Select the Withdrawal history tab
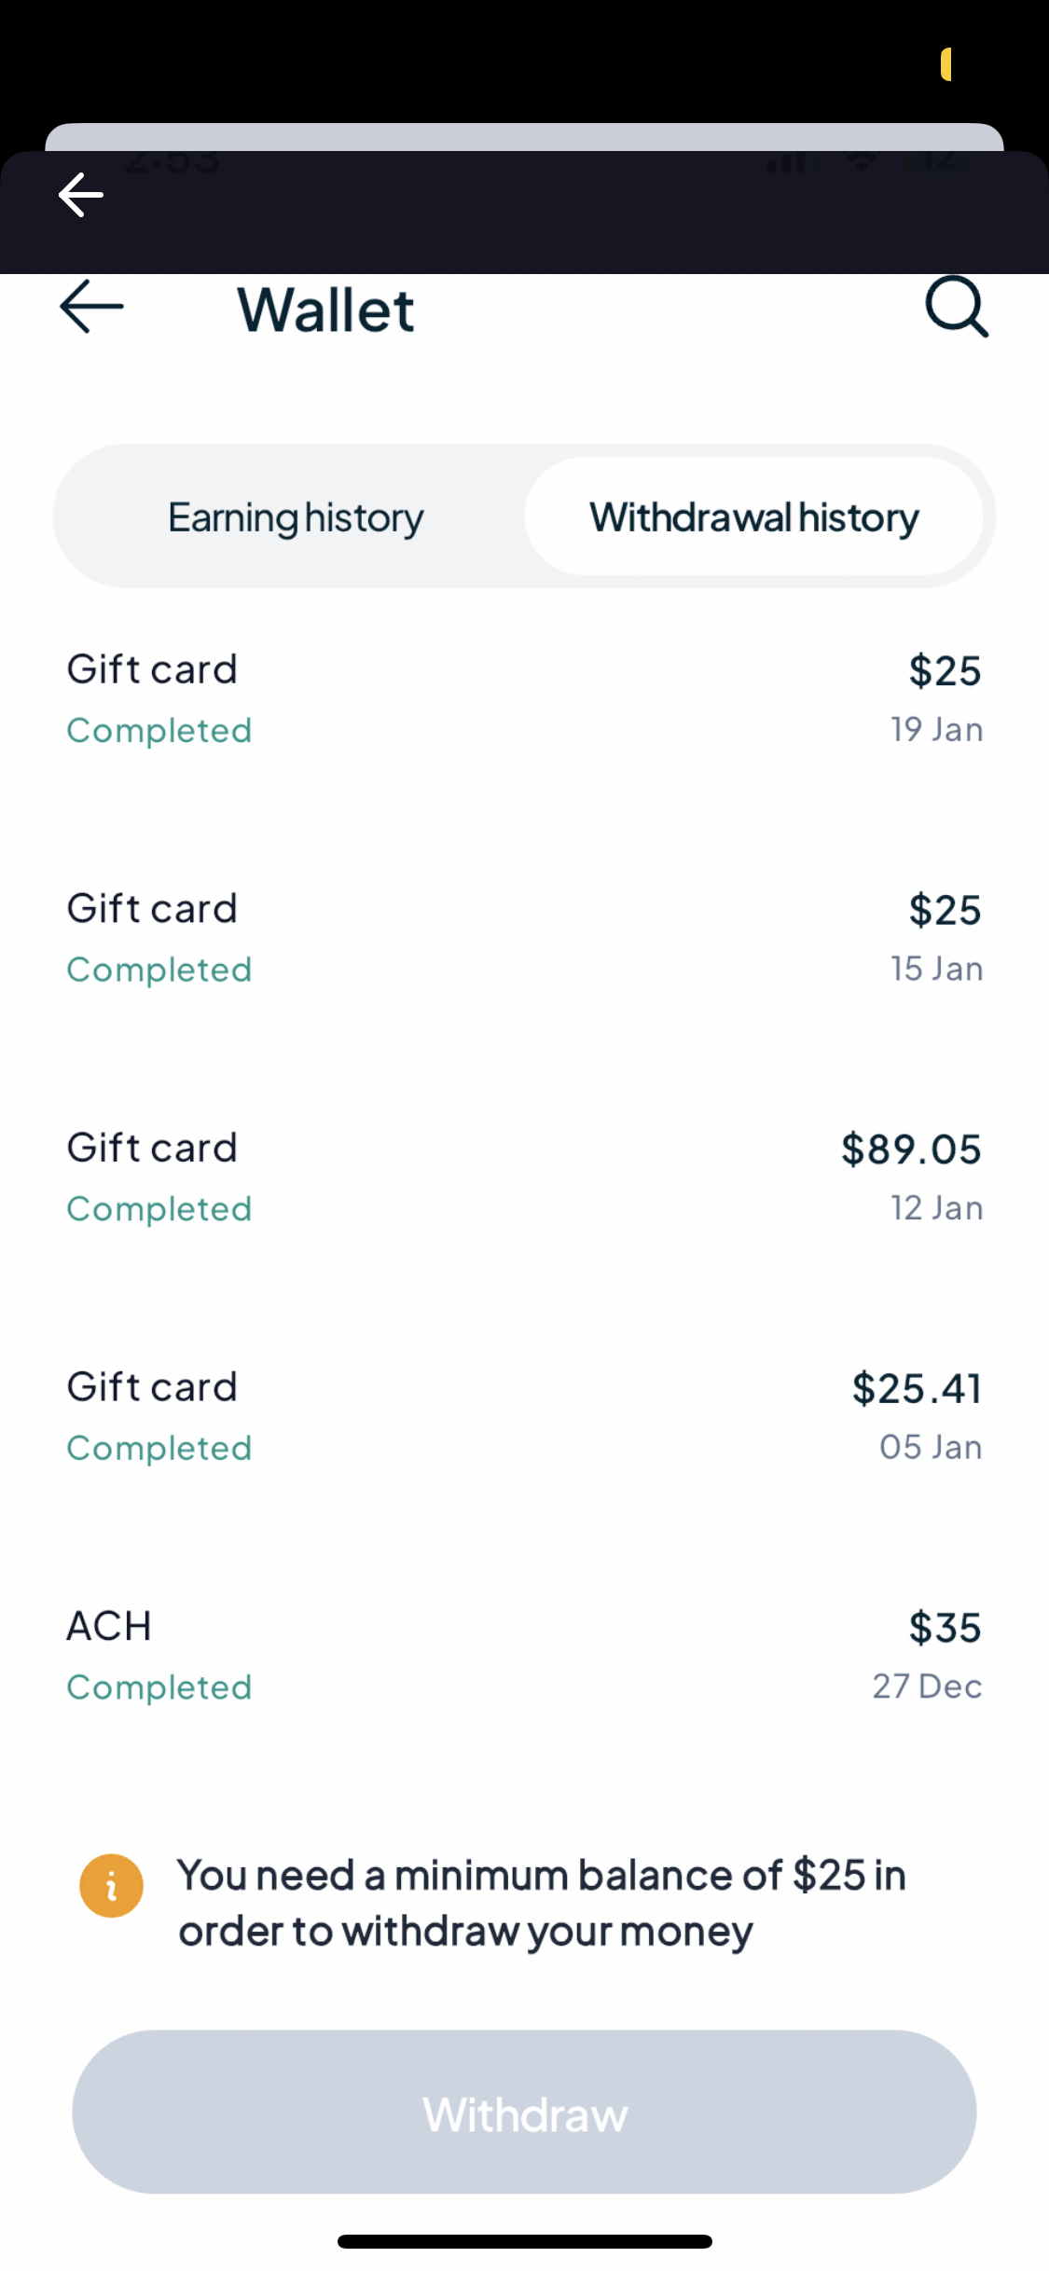 (753, 517)
